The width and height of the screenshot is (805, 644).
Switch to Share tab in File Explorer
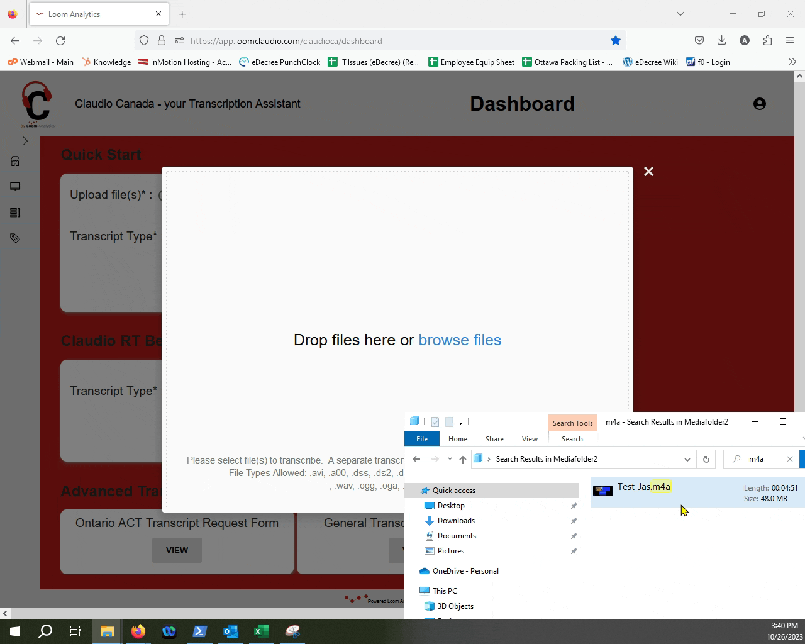click(494, 439)
